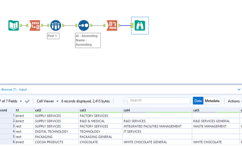Viewport: 242px width, 146px height.
Task: Select the Cross Tab tool
Action: (112, 26)
